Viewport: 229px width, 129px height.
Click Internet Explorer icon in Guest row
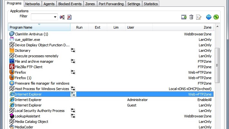12,105
